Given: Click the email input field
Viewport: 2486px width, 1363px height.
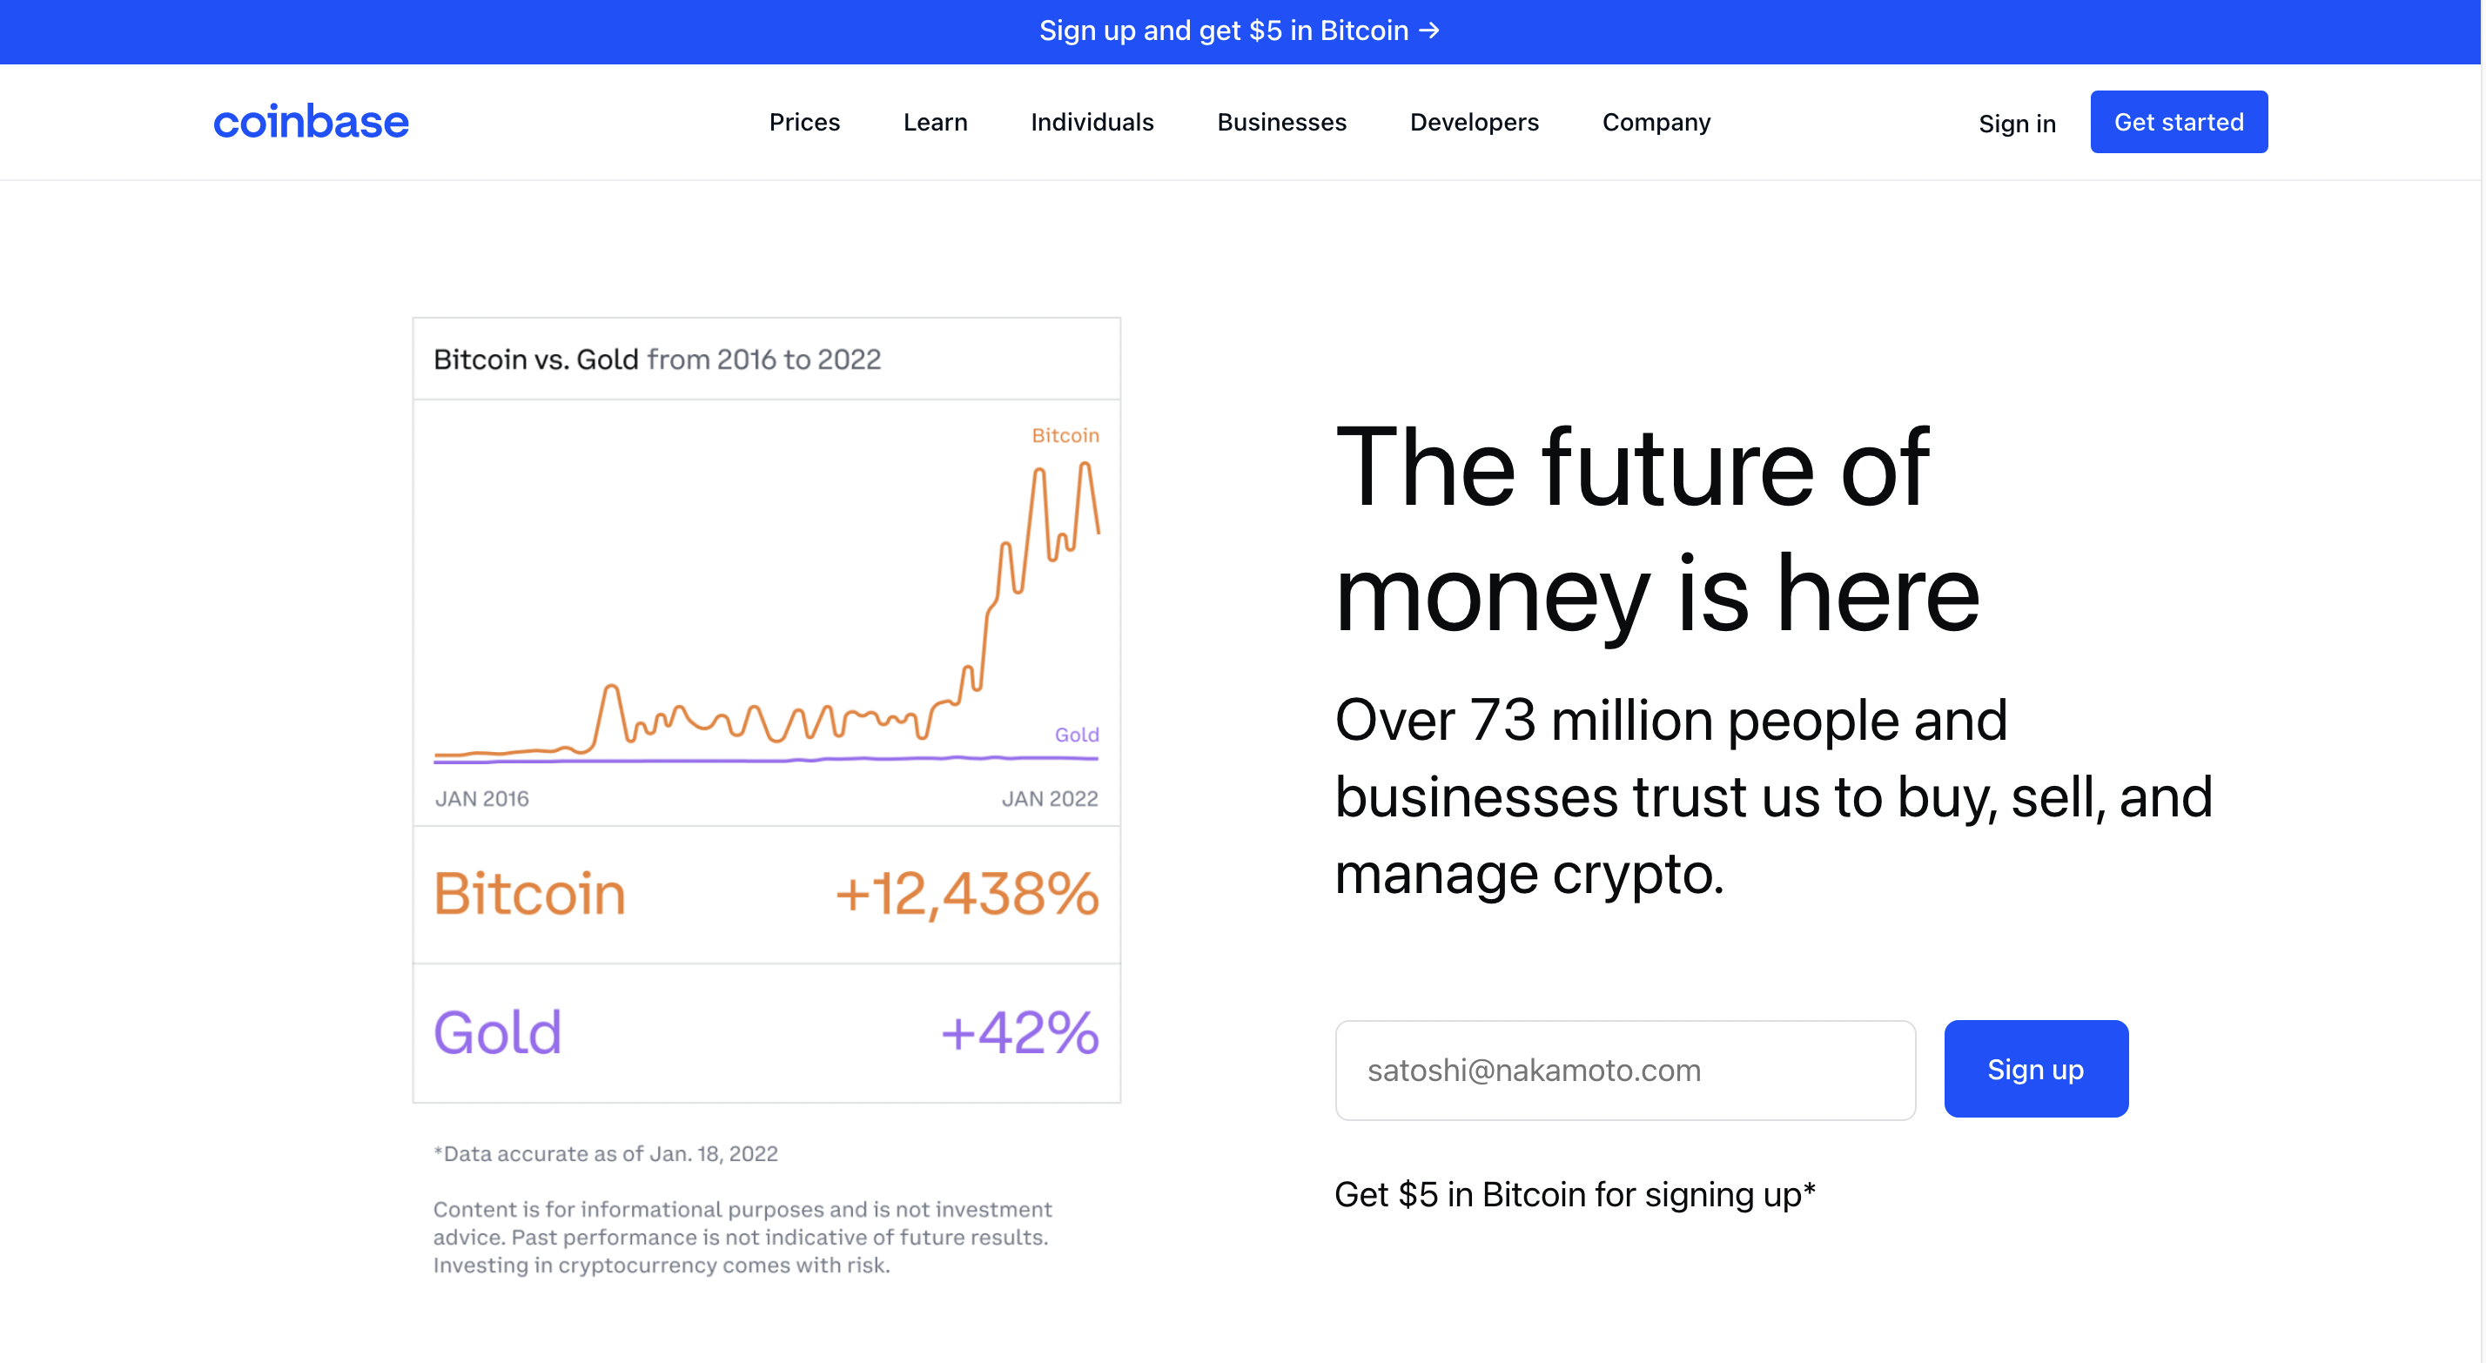Looking at the screenshot, I should click(1623, 1069).
